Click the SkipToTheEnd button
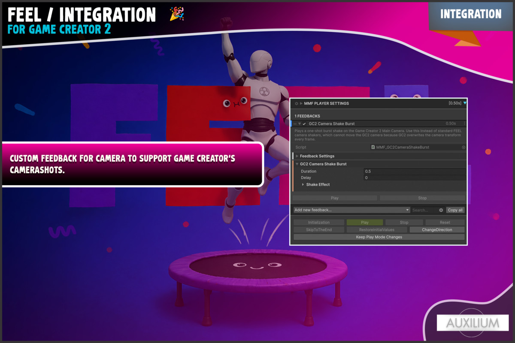The height and width of the screenshot is (343, 515). [x=319, y=230]
